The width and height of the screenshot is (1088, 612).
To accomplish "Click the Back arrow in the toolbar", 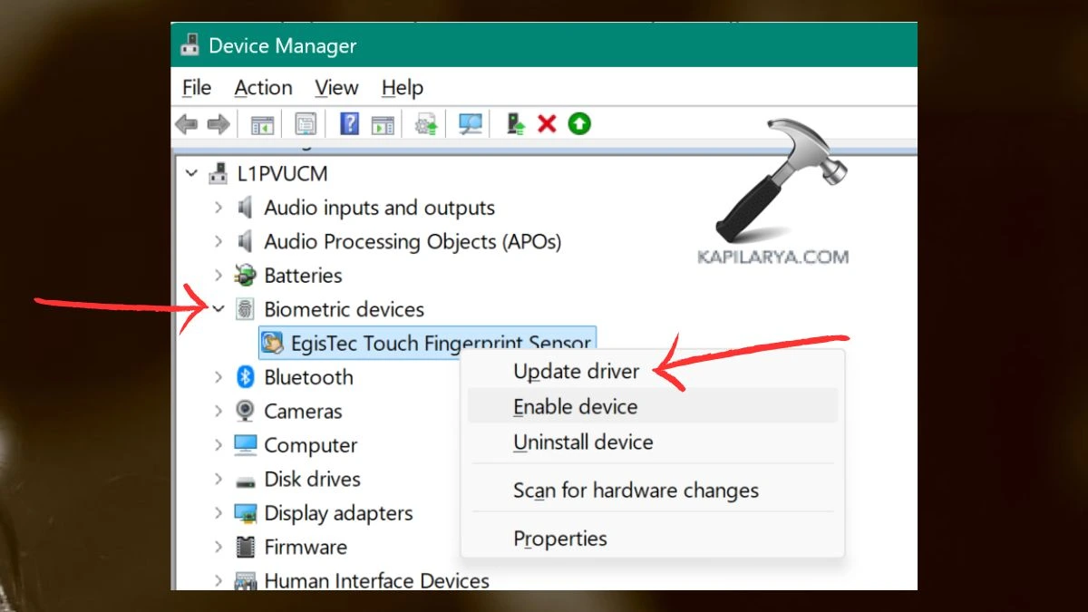I will 187,124.
